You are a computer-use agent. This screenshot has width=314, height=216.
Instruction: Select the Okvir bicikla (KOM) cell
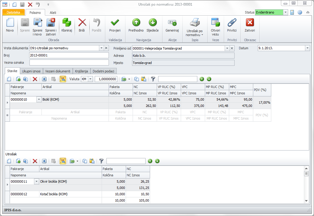tap(70, 181)
